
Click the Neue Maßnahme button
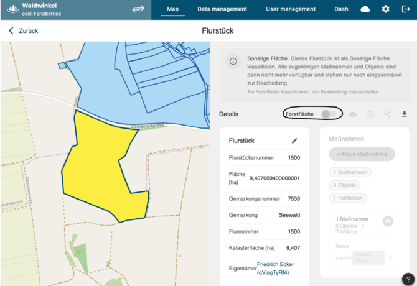click(x=362, y=154)
